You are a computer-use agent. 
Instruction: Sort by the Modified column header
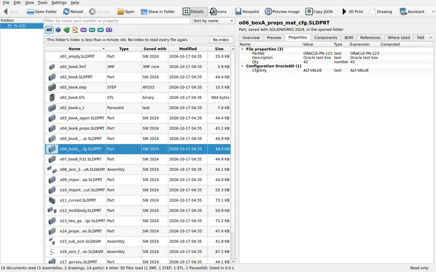[x=188, y=49]
